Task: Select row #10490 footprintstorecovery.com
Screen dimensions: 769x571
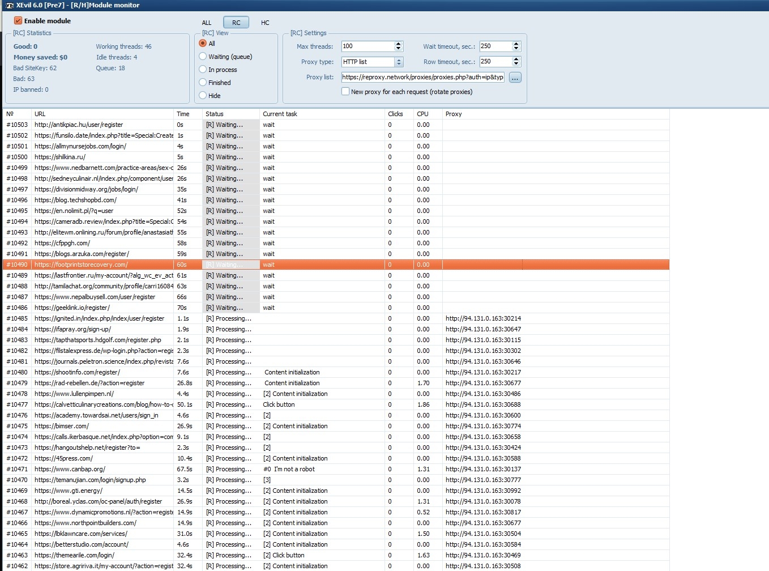Action: (x=81, y=265)
